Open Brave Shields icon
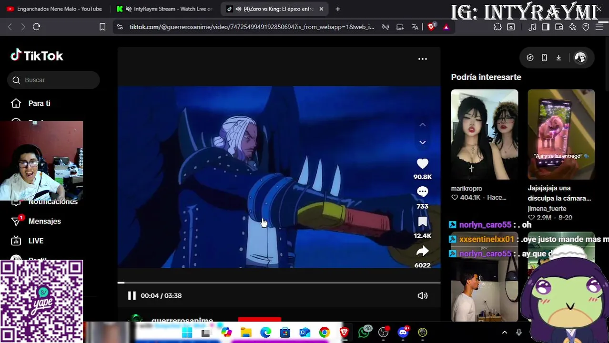This screenshot has height=343, width=609. click(432, 27)
